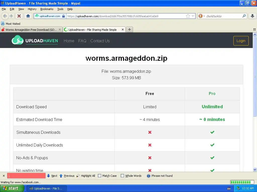Stop loading with the red X button

coord(19,16)
